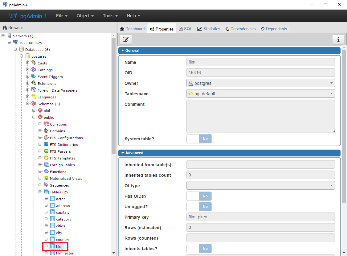Select the film_actor table
The width and height of the screenshot is (347, 256).
point(65,253)
